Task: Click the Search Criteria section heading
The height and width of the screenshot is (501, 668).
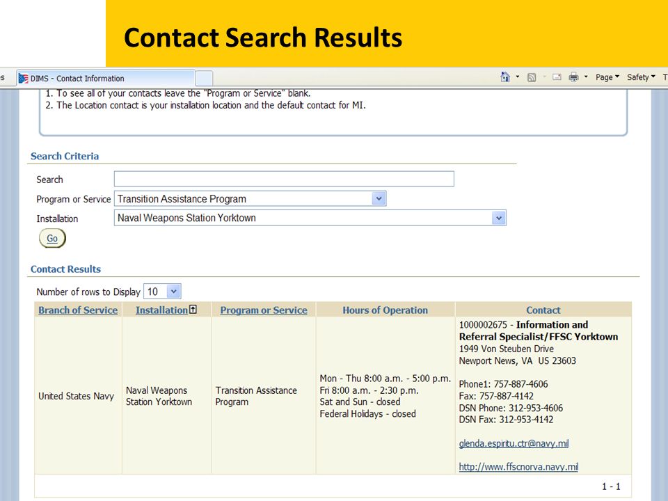Action: click(x=65, y=157)
